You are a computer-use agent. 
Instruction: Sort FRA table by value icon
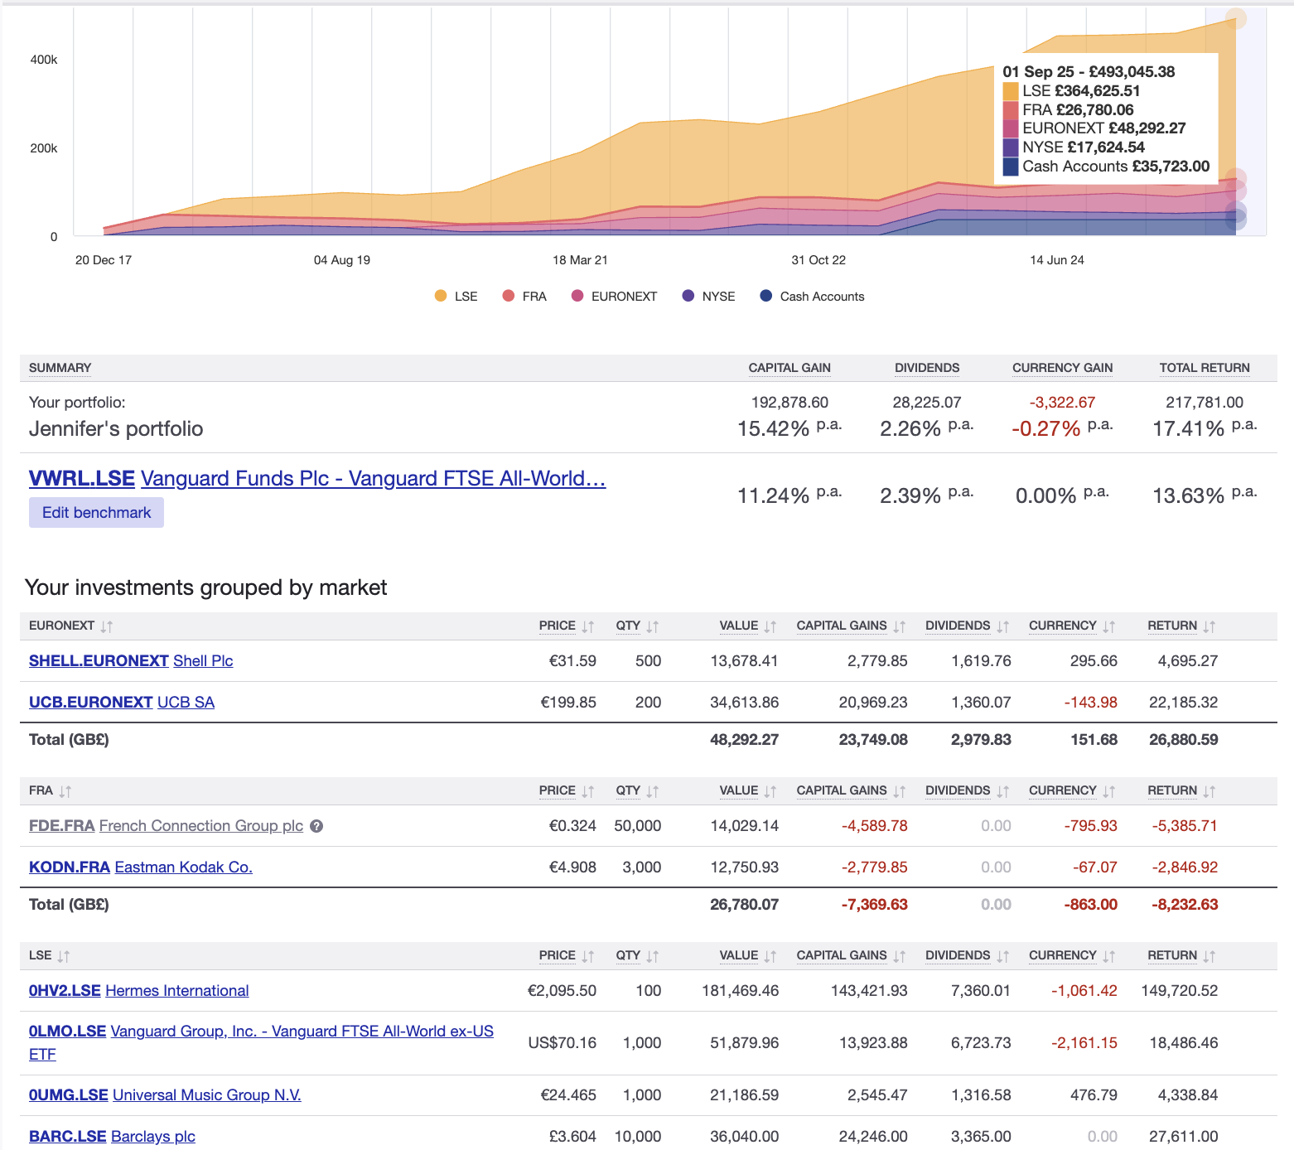point(770,791)
